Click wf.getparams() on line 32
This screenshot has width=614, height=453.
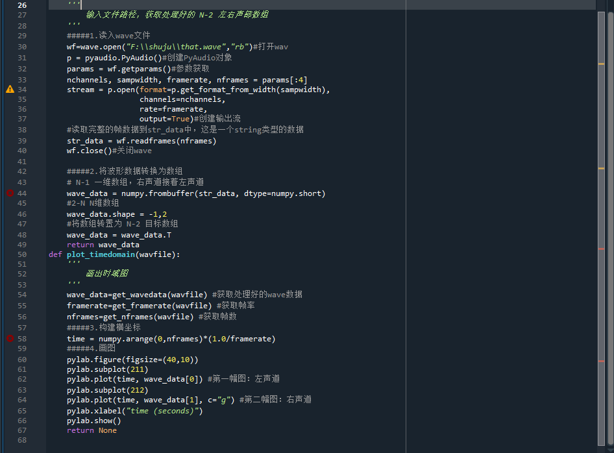(x=140, y=69)
